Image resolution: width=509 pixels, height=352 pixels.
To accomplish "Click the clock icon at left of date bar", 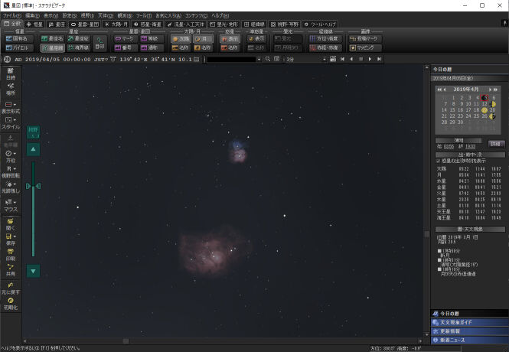I will tap(8, 60).
